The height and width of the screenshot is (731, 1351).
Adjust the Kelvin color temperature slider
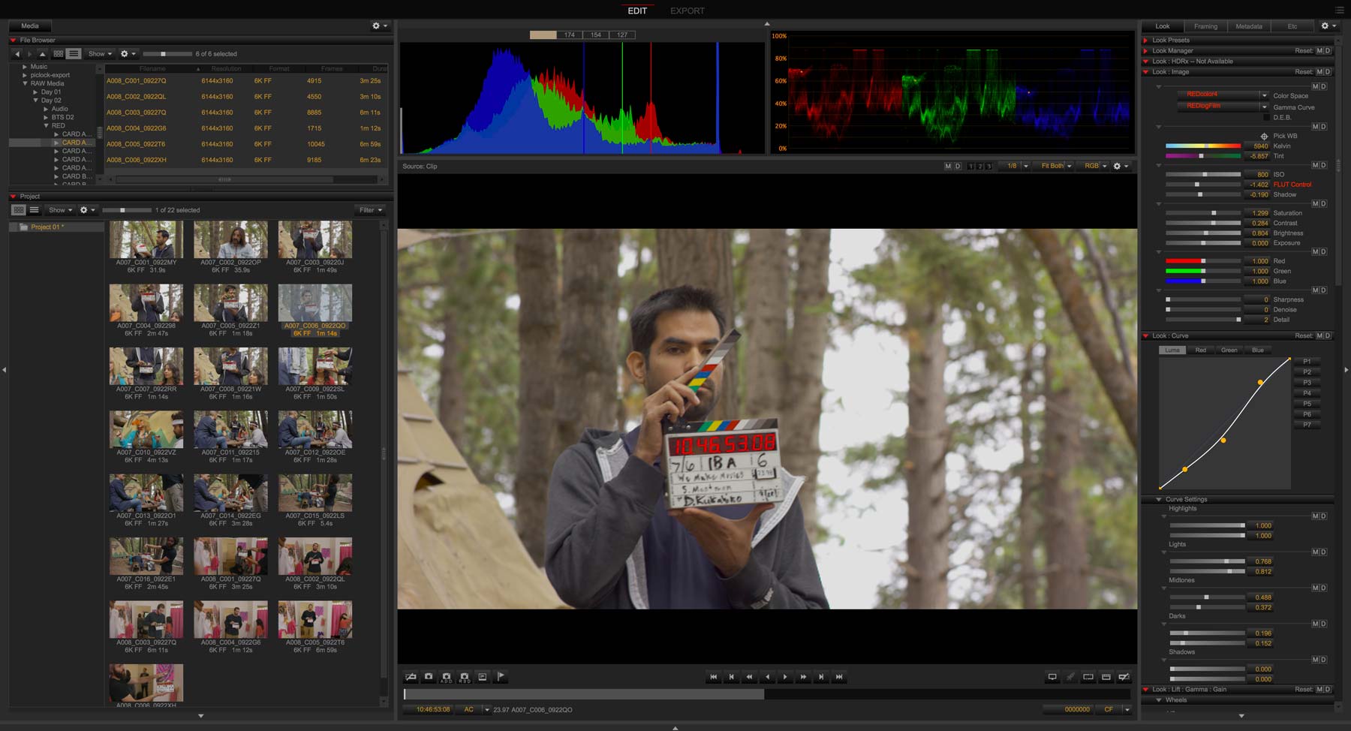[x=1202, y=146]
